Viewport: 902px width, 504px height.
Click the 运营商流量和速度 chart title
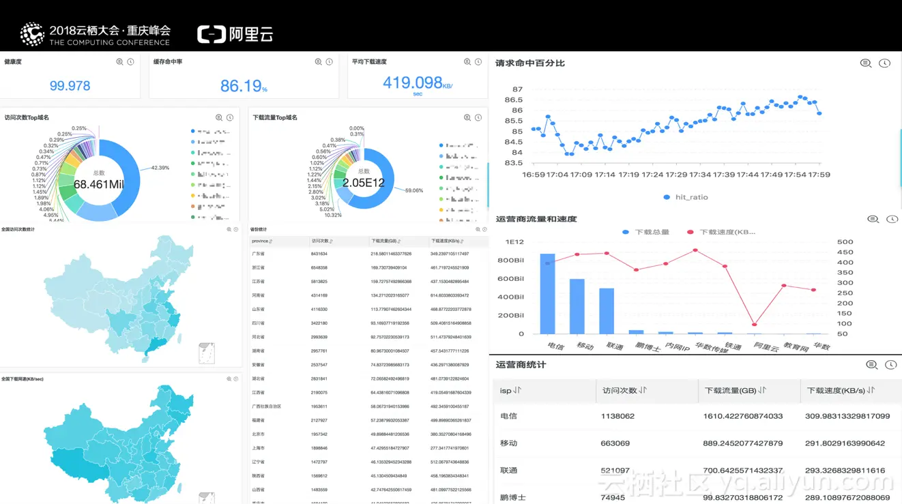(x=536, y=220)
